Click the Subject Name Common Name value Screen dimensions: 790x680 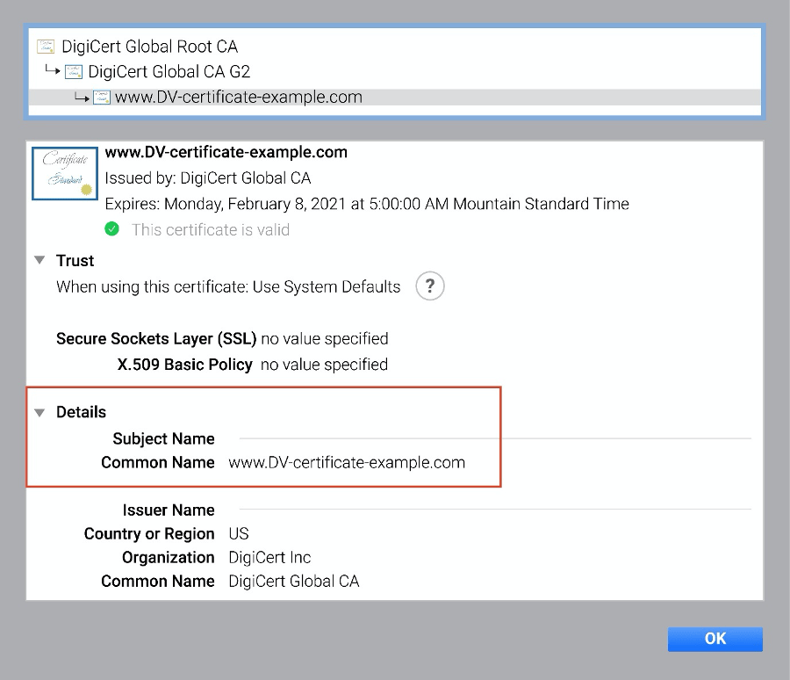point(347,462)
